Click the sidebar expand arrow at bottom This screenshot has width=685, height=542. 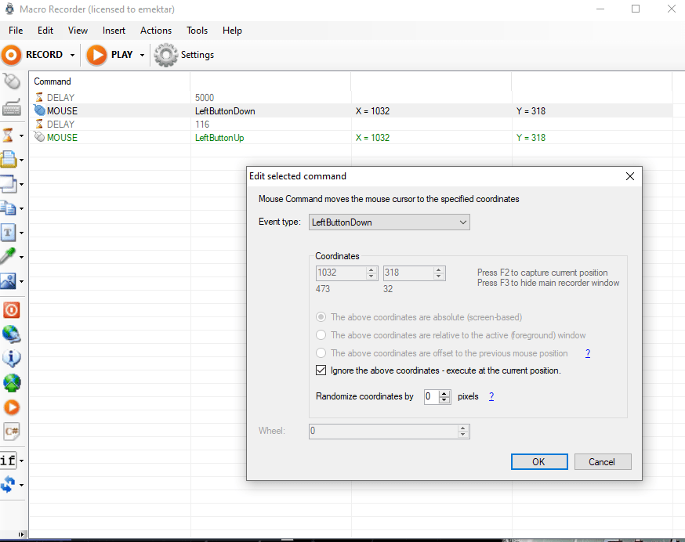pos(21,533)
